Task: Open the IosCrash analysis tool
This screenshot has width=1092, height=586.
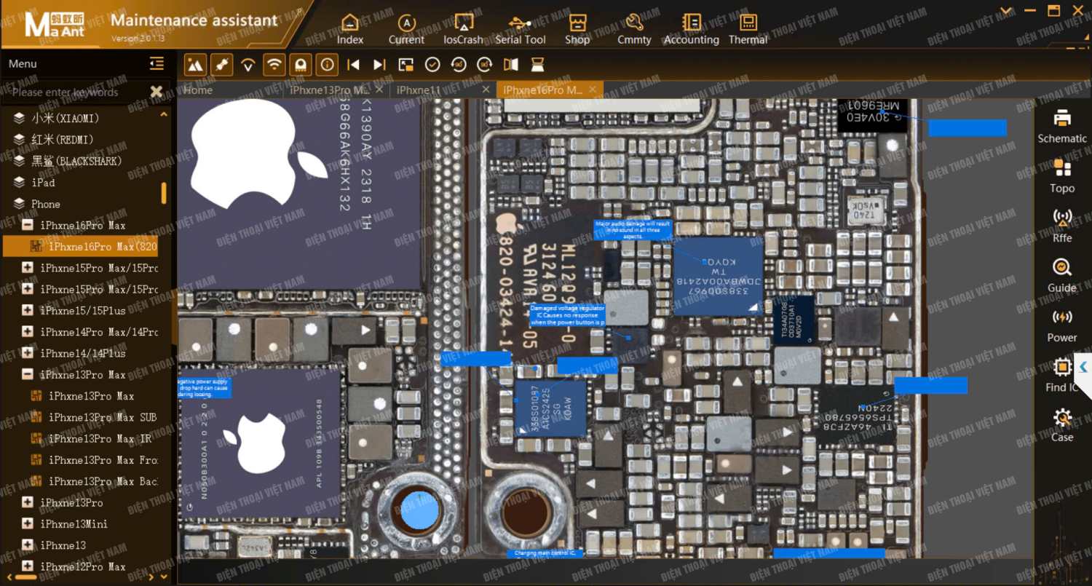Action: click(463, 29)
